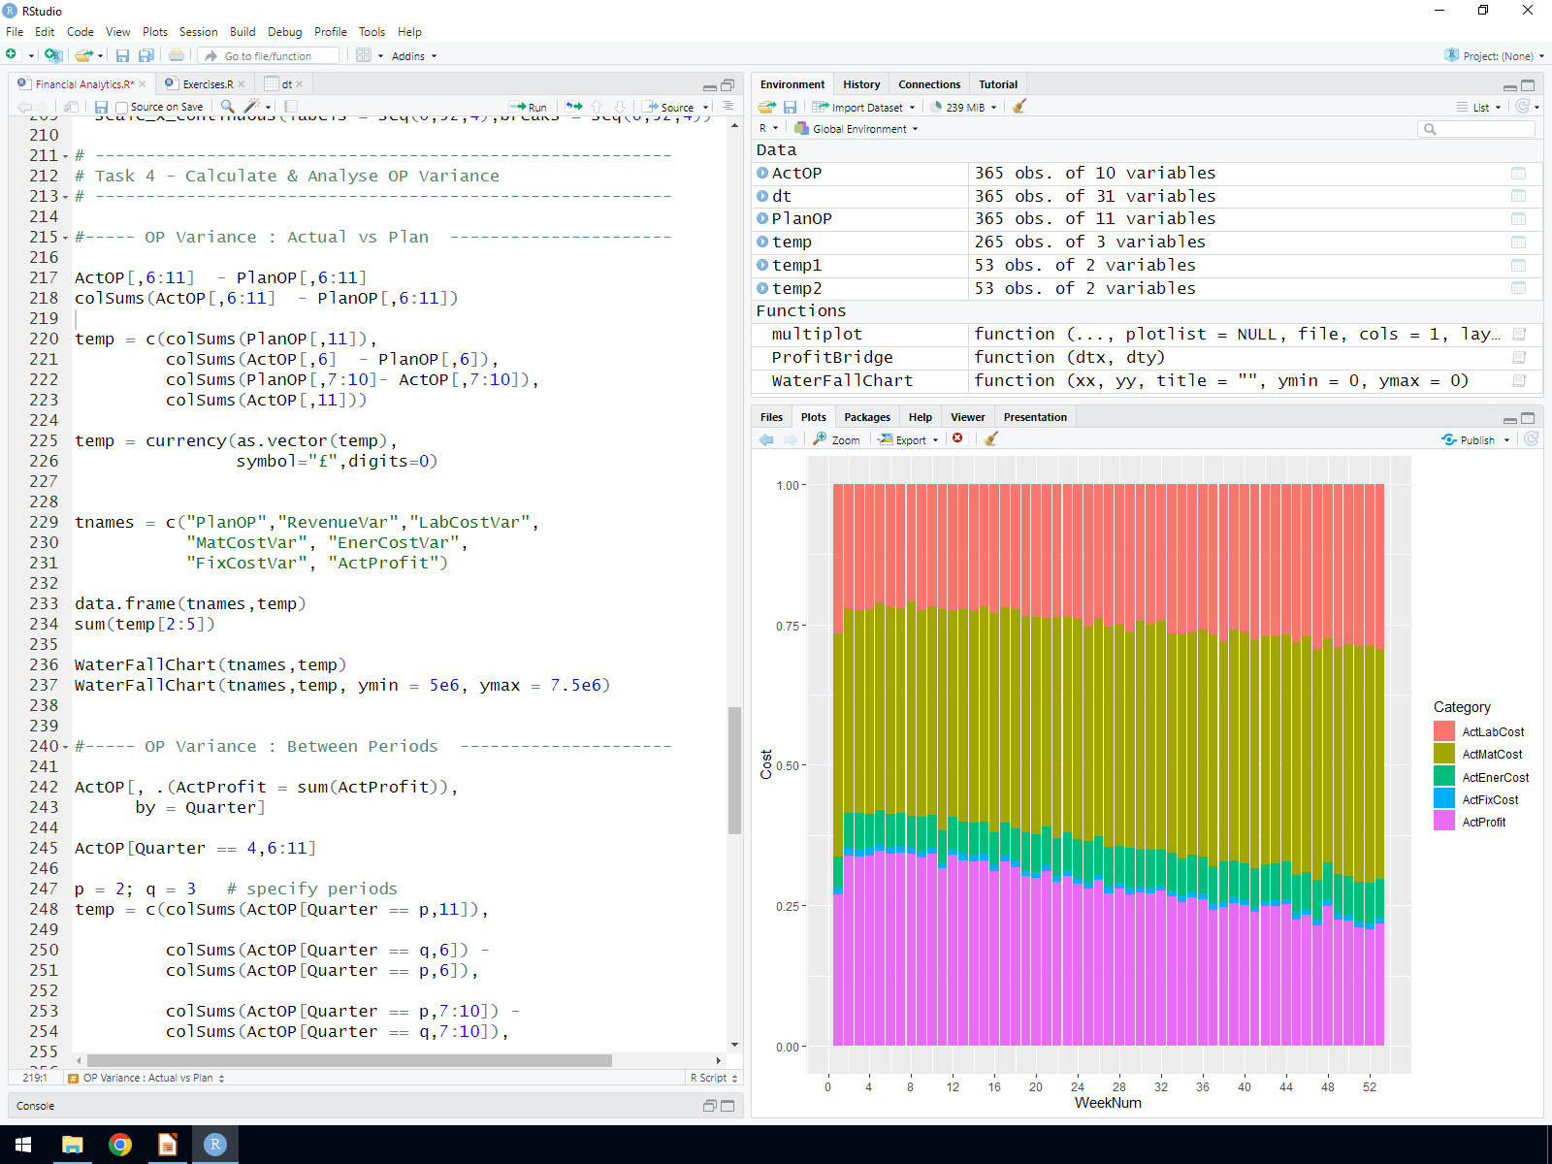Image resolution: width=1552 pixels, height=1164 pixels.
Task: Click the find/replace magnifier icon in editor
Action: pyautogui.click(x=227, y=107)
